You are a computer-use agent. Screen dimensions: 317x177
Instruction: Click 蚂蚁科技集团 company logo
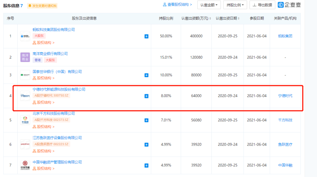(x=25, y=36)
